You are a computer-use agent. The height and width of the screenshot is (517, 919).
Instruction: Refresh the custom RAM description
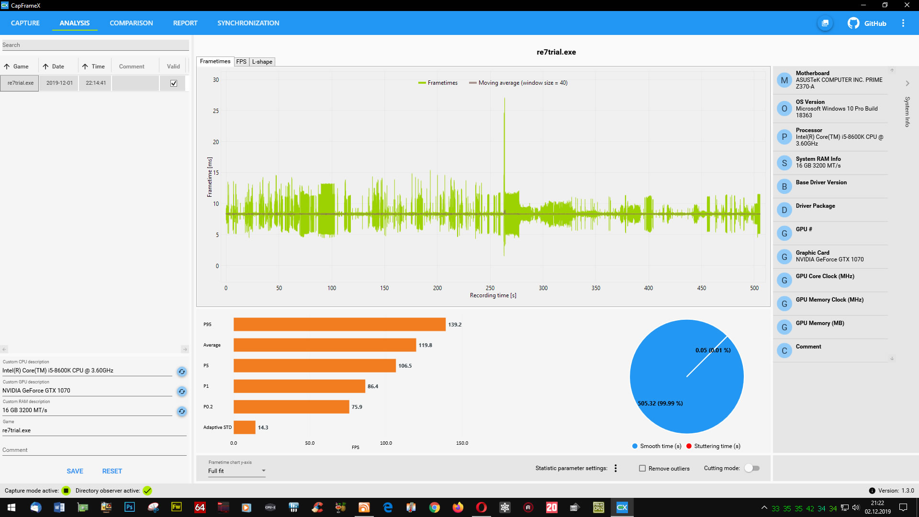pyautogui.click(x=182, y=411)
